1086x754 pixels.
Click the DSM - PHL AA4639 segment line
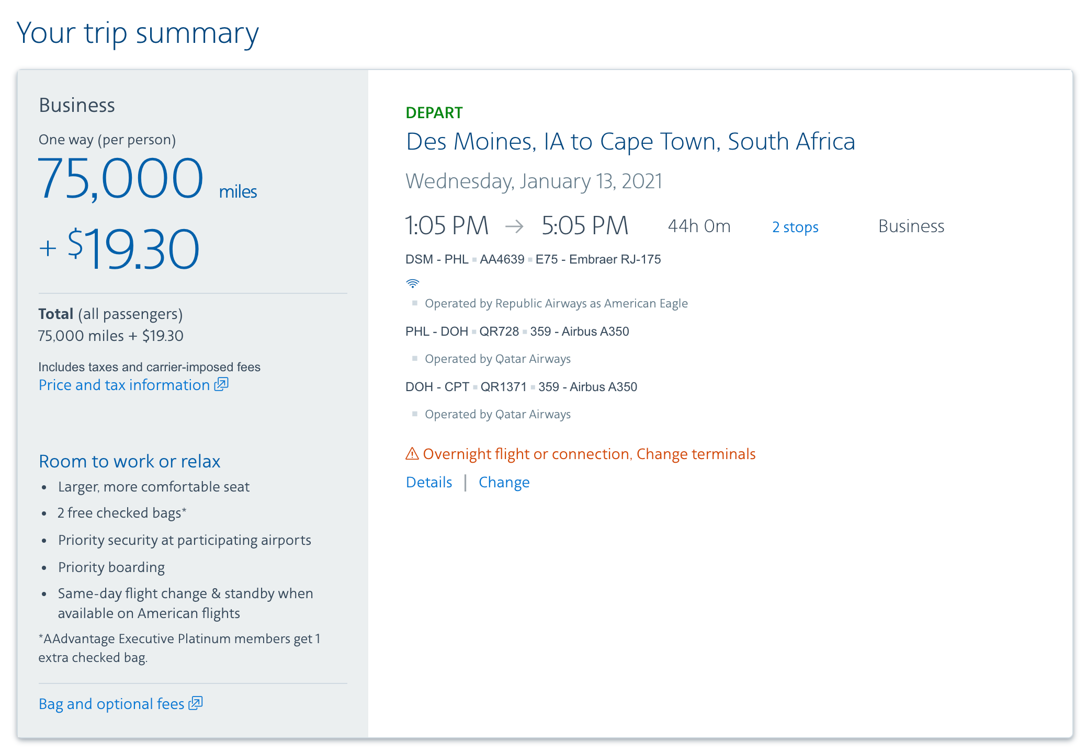point(533,259)
